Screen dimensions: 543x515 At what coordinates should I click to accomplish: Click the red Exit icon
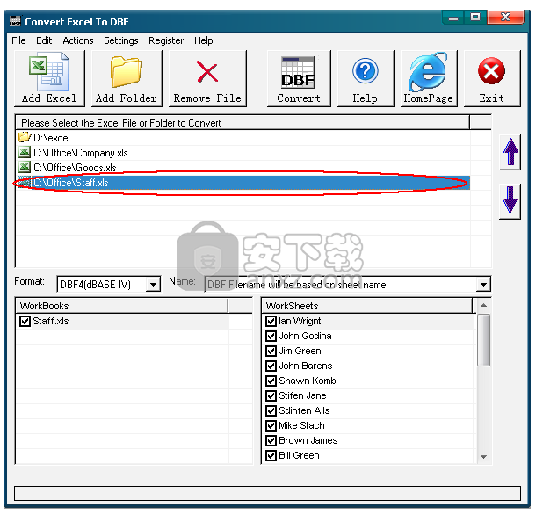coord(491,71)
